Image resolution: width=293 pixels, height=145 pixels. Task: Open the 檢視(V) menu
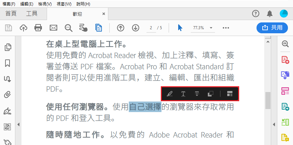[x=45, y=4]
